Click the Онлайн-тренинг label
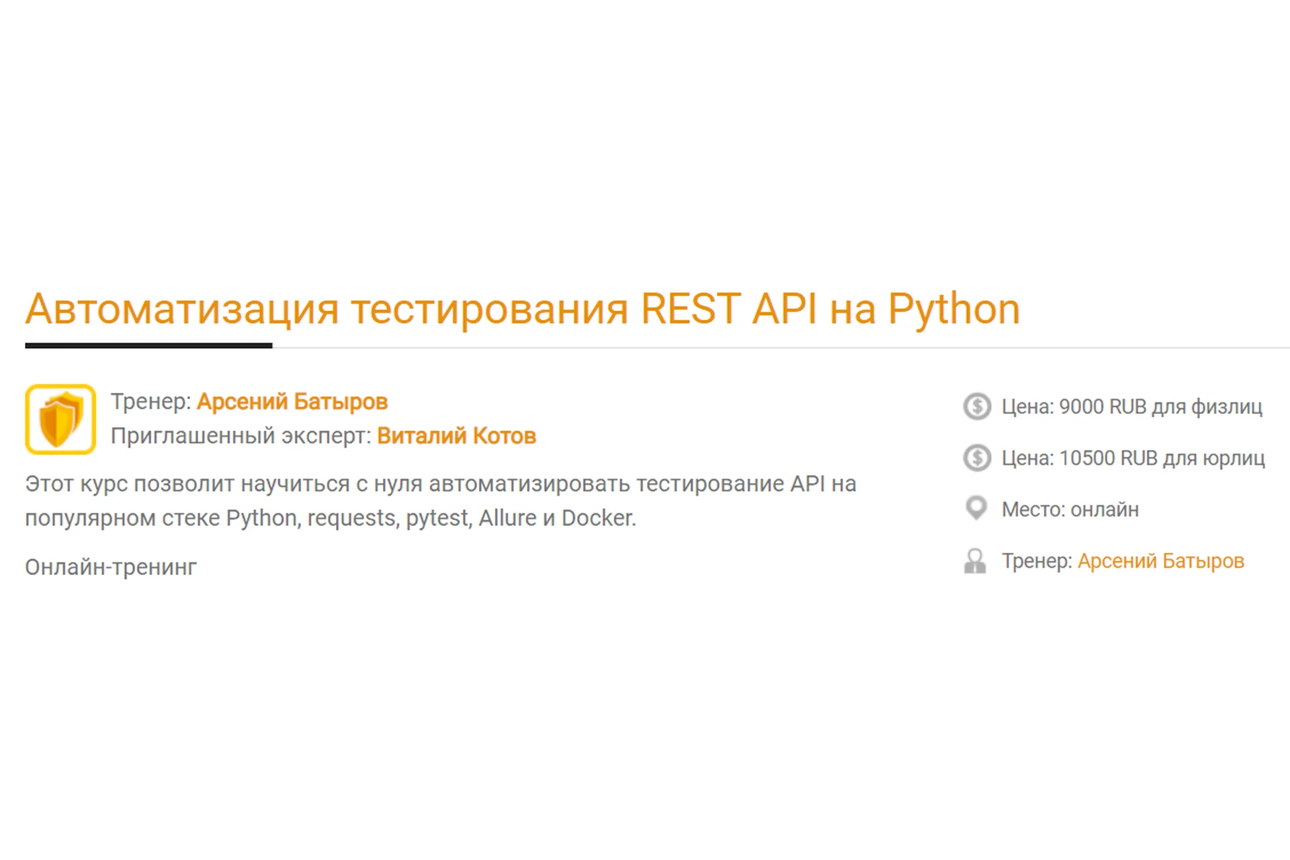Screen dimensions: 1290x860 (x=110, y=566)
